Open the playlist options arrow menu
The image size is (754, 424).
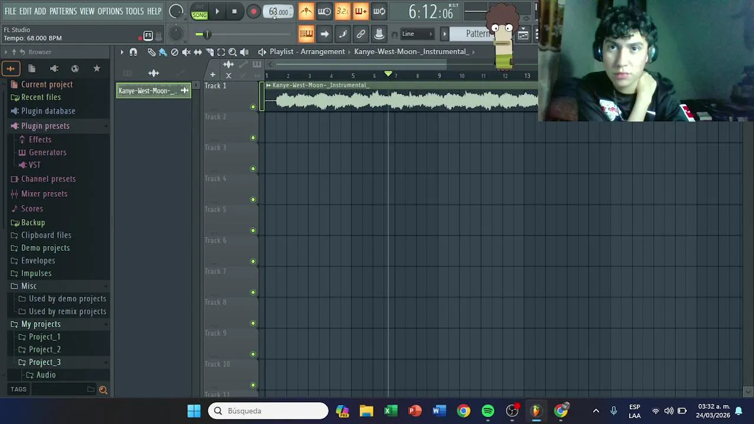tap(122, 52)
